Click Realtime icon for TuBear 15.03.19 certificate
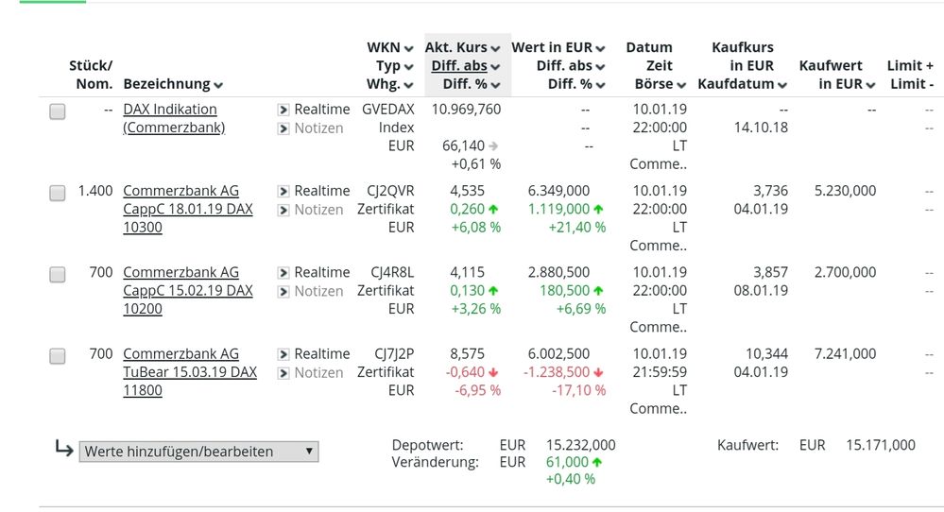 pos(283,354)
